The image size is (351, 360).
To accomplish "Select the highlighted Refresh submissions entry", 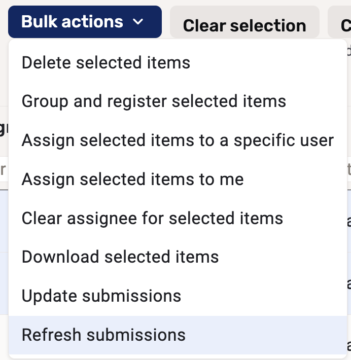I will tap(103, 335).
